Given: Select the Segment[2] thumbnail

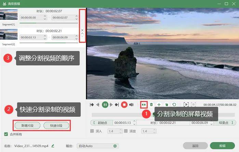Looking at the screenshot, I should point(9,34).
